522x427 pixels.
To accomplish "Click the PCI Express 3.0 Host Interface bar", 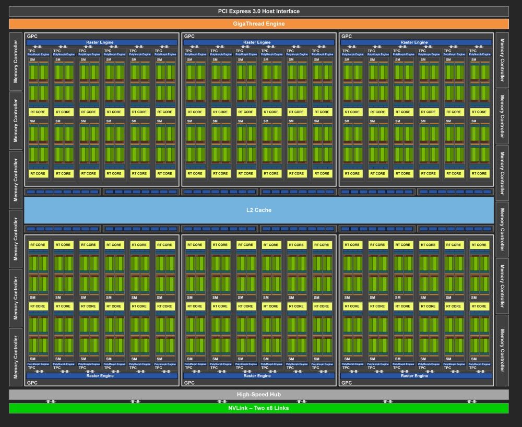I will pyautogui.click(x=259, y=11).
